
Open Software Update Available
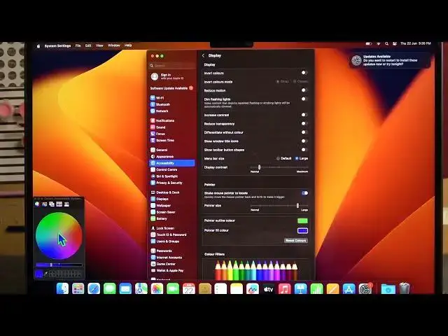point(172,88)
